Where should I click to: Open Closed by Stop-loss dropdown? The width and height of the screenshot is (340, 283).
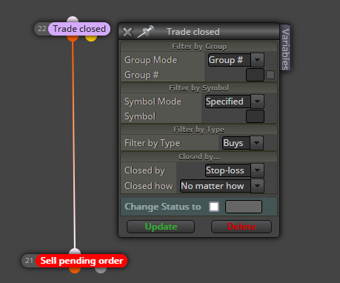tap(235, 170)
